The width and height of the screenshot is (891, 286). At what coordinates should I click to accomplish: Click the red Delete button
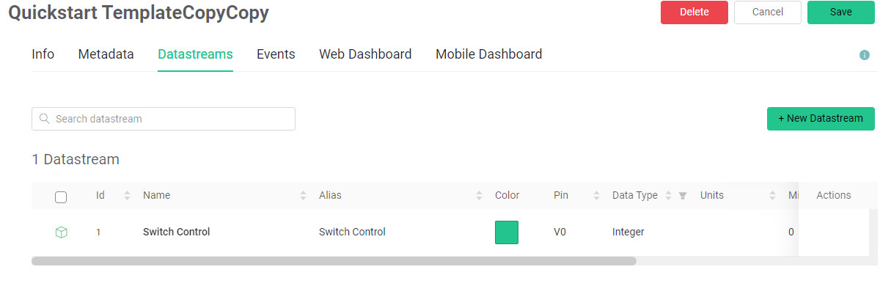click(x=694, y=12)
